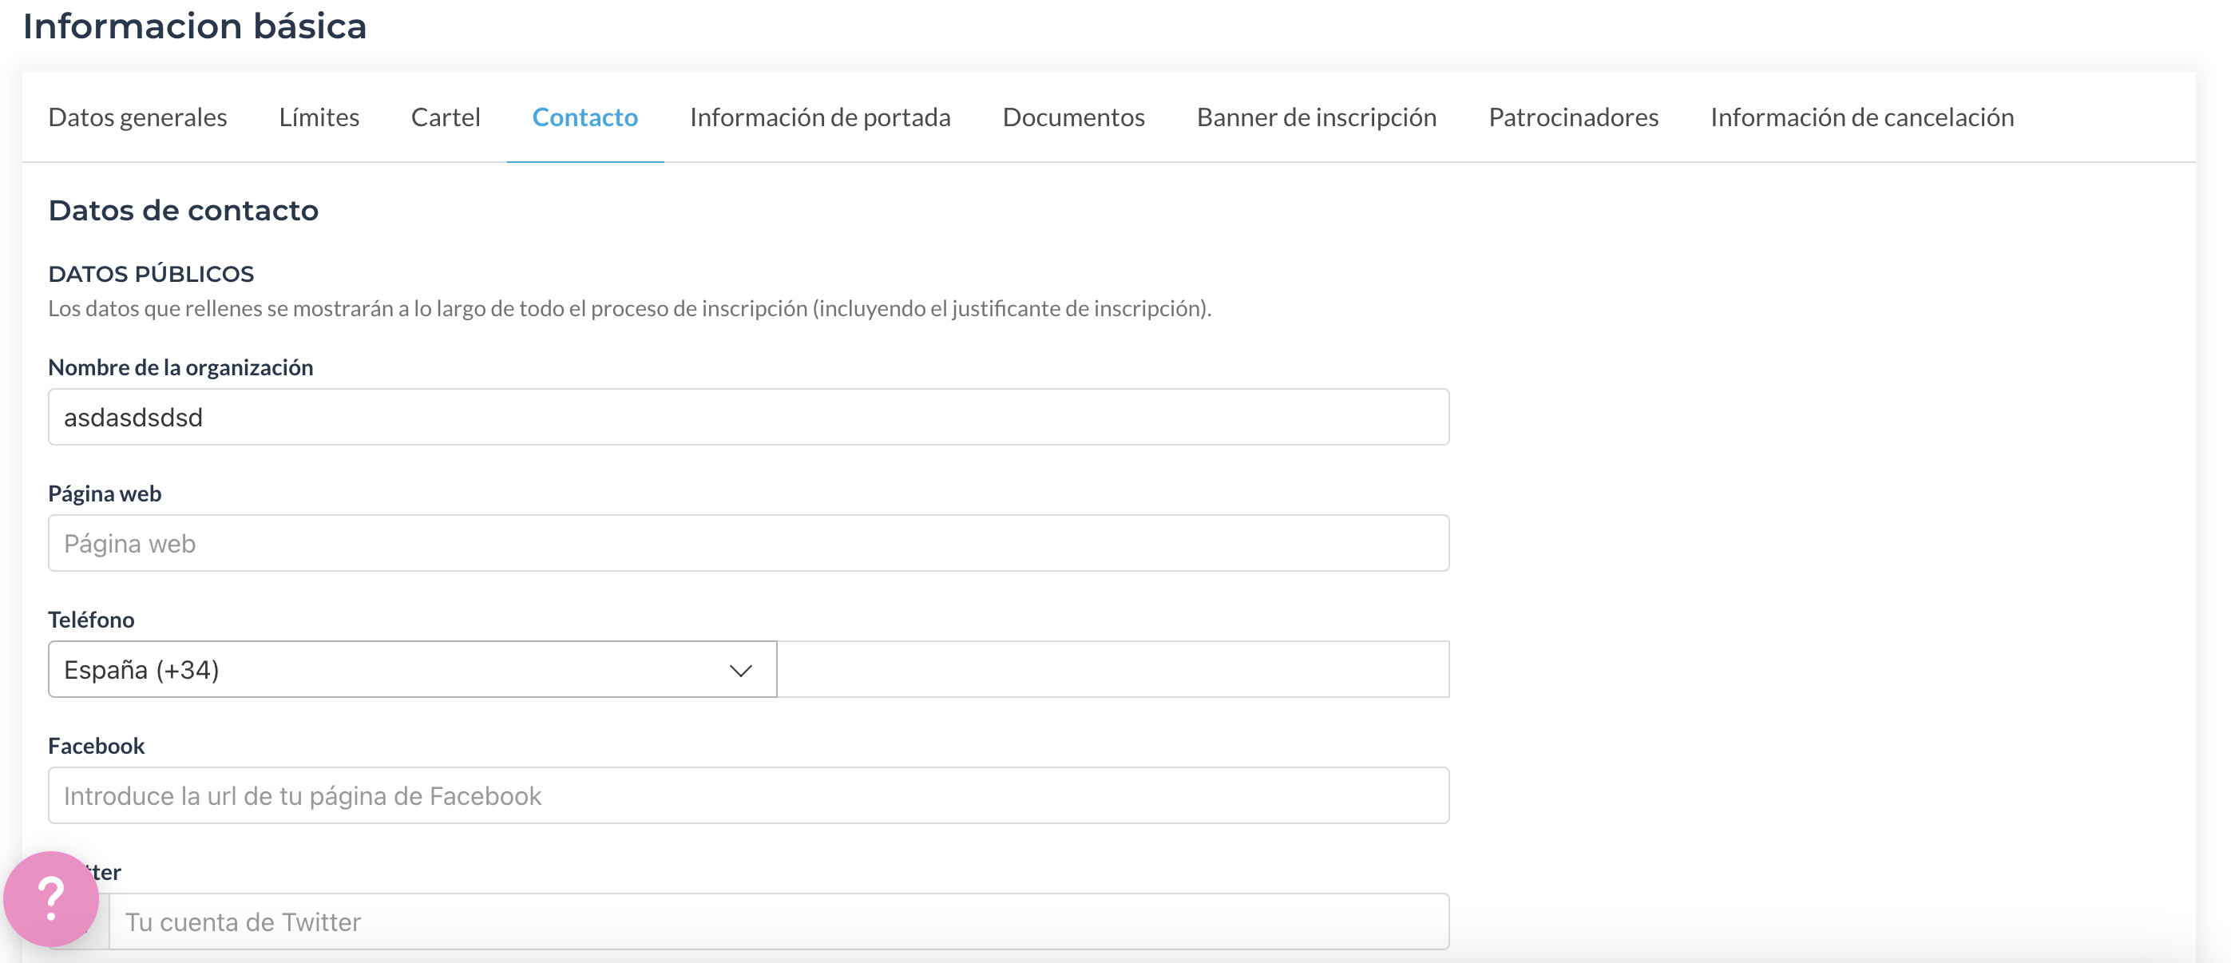Viewport: 2231px width, 963px height.
Task: Open the Banner de inscripción tab
Action: coord(1317,117)
